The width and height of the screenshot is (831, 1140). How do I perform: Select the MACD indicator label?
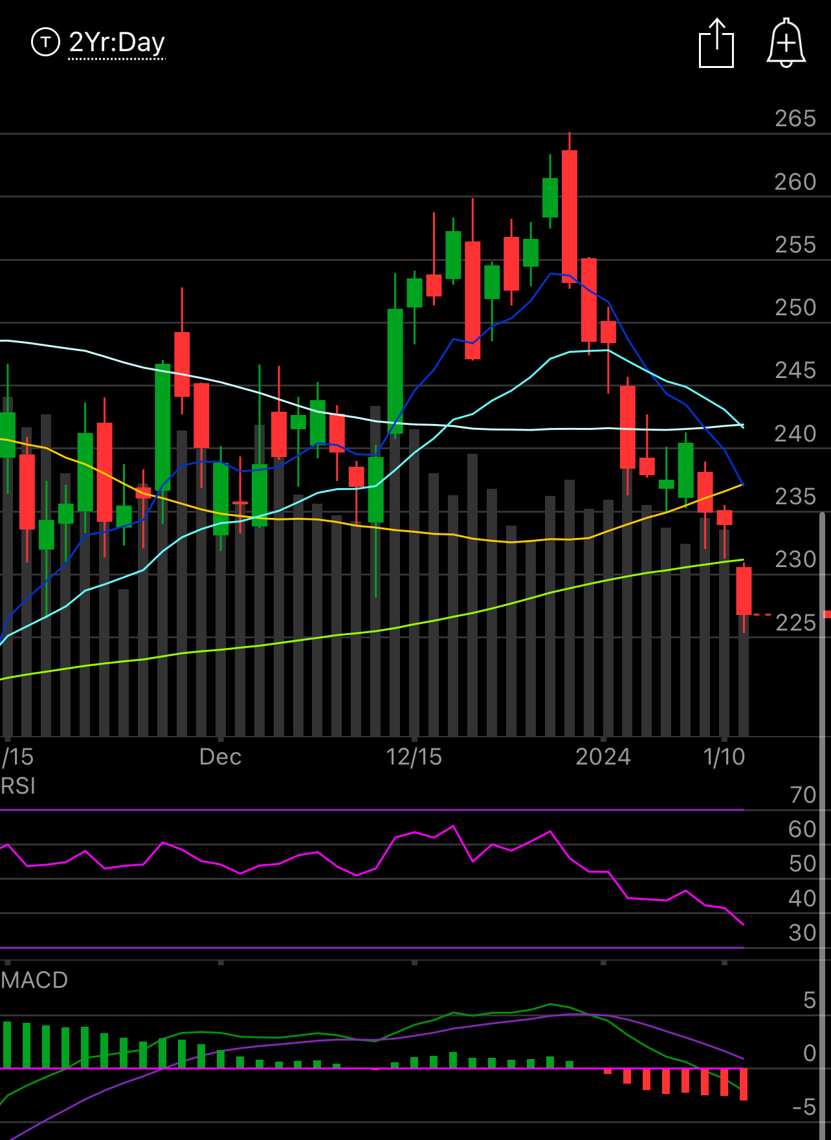coord(34,979)
